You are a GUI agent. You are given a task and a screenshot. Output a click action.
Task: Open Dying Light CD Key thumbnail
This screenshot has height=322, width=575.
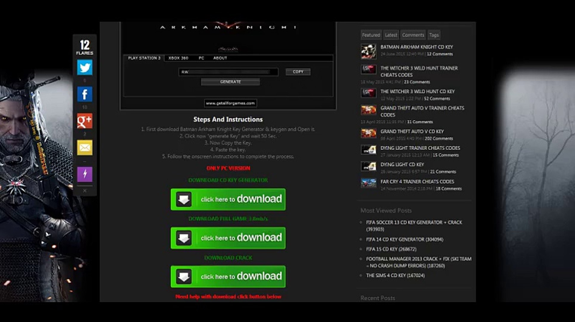click(x=368, y=166)
